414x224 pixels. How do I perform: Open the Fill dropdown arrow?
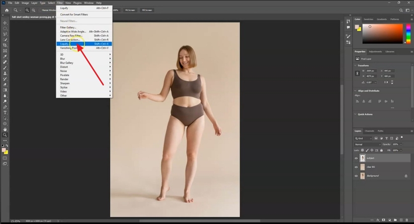[401, 150]
